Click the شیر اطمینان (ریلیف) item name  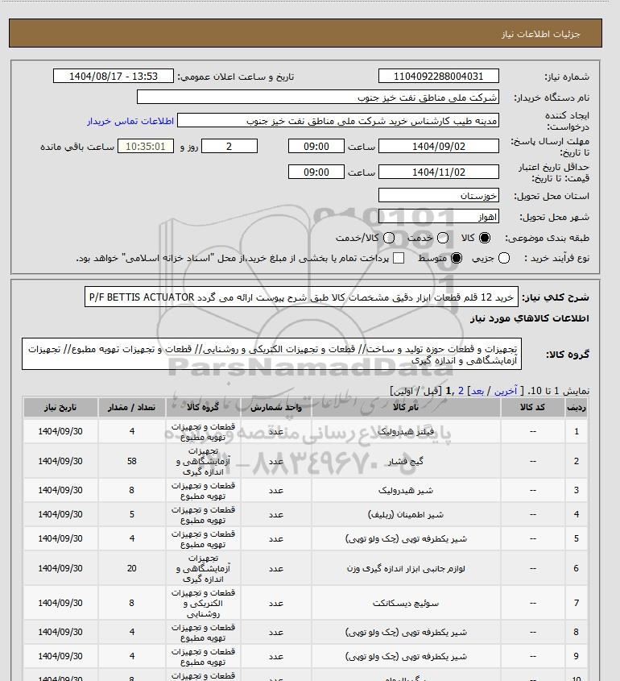pos(406,515)
